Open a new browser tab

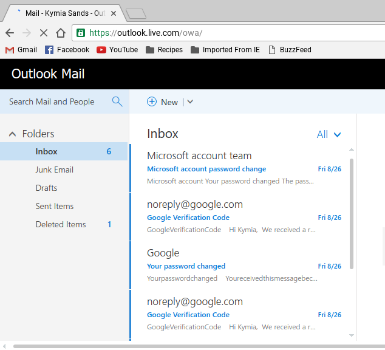(136, 14)
